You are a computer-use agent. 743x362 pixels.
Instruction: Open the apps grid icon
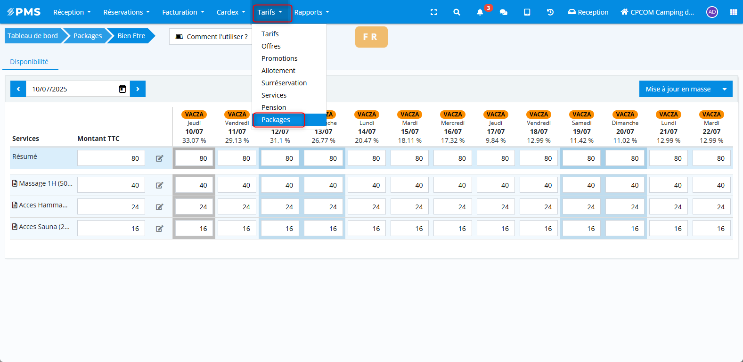(x=733, y=12)
